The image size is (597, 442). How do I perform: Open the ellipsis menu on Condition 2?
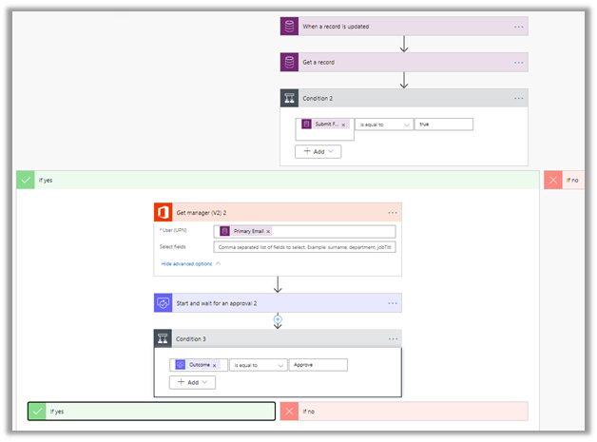(518, 97)
